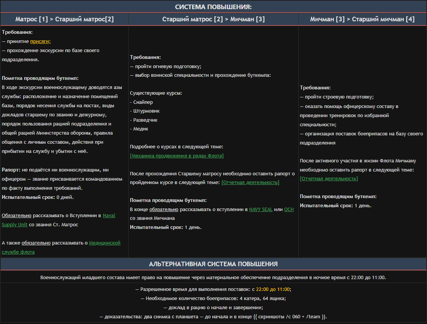Click the "Рапорт:" bold label
The width and height of the screenshot is (427, 324).
pyautogui.click(x=11, y=170)
